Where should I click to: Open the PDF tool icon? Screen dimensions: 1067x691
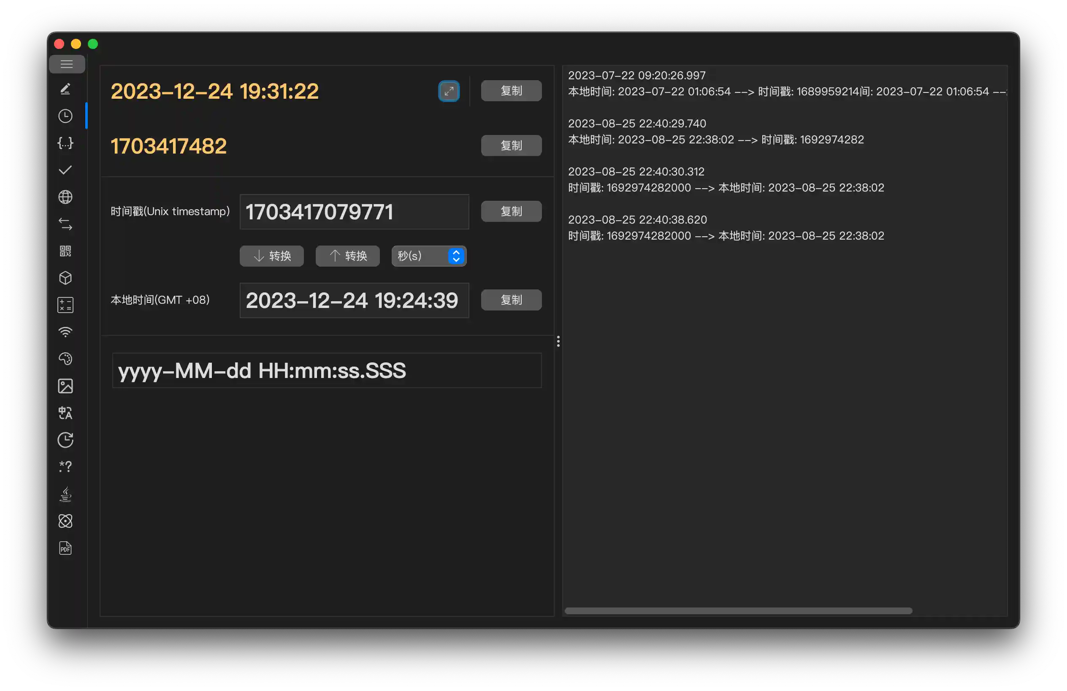tap(65, 548)
